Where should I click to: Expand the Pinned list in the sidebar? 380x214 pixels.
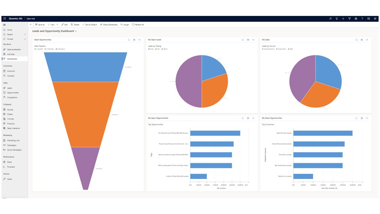[25, 39]
